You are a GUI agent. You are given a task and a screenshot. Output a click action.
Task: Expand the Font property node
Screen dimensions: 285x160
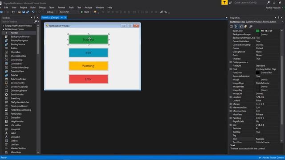click(x=231, y=69)
